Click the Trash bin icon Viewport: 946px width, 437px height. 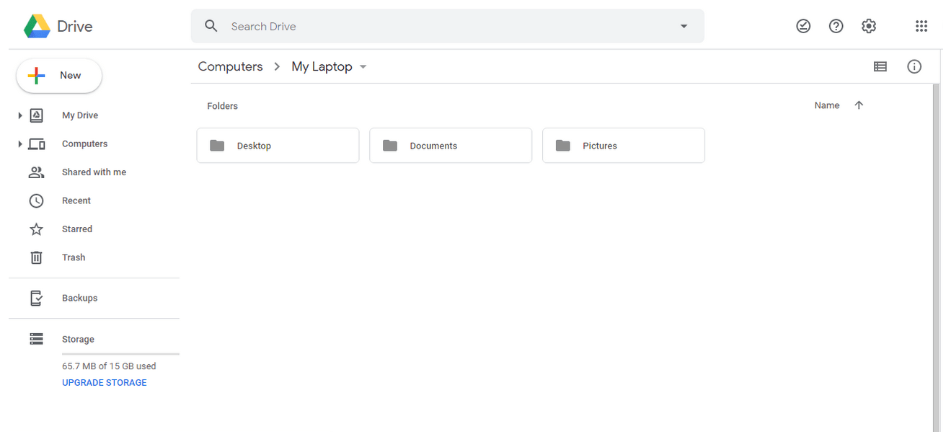coord(36,257)
